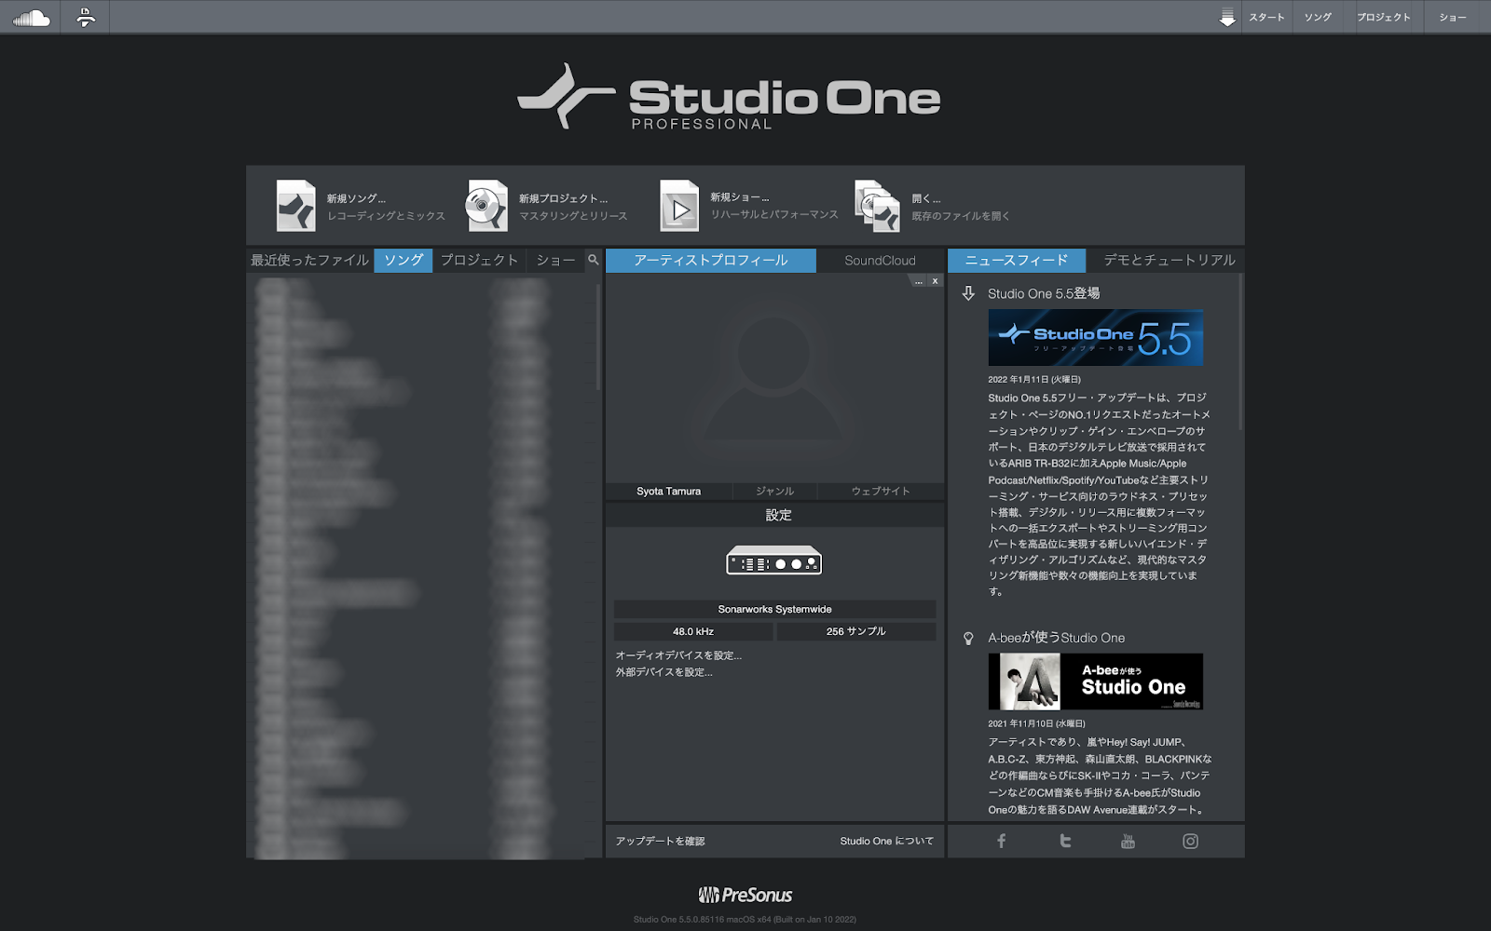Screen dimensions: 1491x931
Task: Click the news feed scrollbar
Action: pyautogui.click(x=1240, y=354)
